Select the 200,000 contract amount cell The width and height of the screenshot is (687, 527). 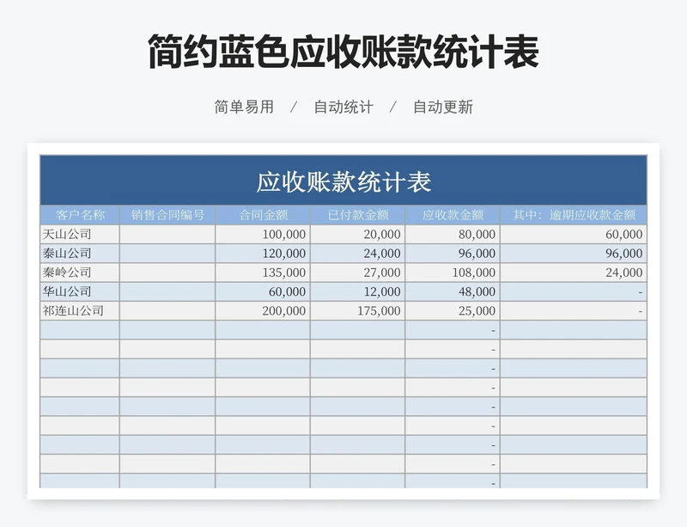[263, 310]
